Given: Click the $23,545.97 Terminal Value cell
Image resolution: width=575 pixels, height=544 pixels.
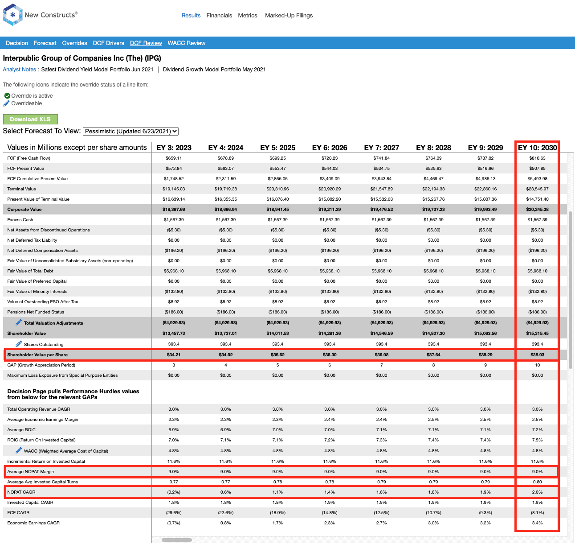Looking at the screenshot, I should point(538,189).
